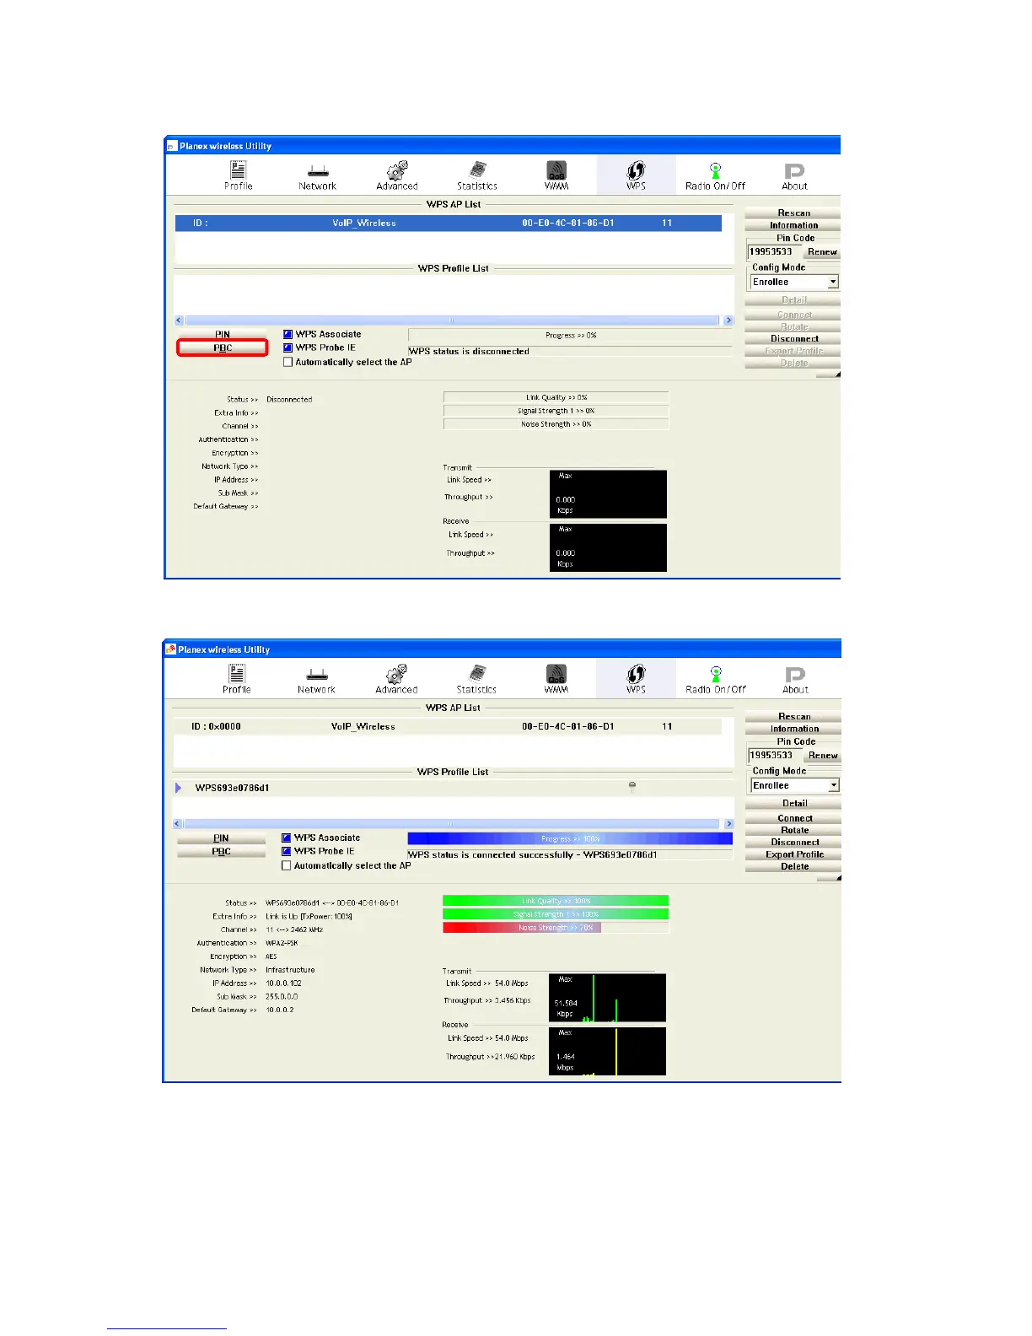The width and height of the screenshot is (1032, 1336).
Task: Click Export Profile button in connected window
Action: pos(794,854)
